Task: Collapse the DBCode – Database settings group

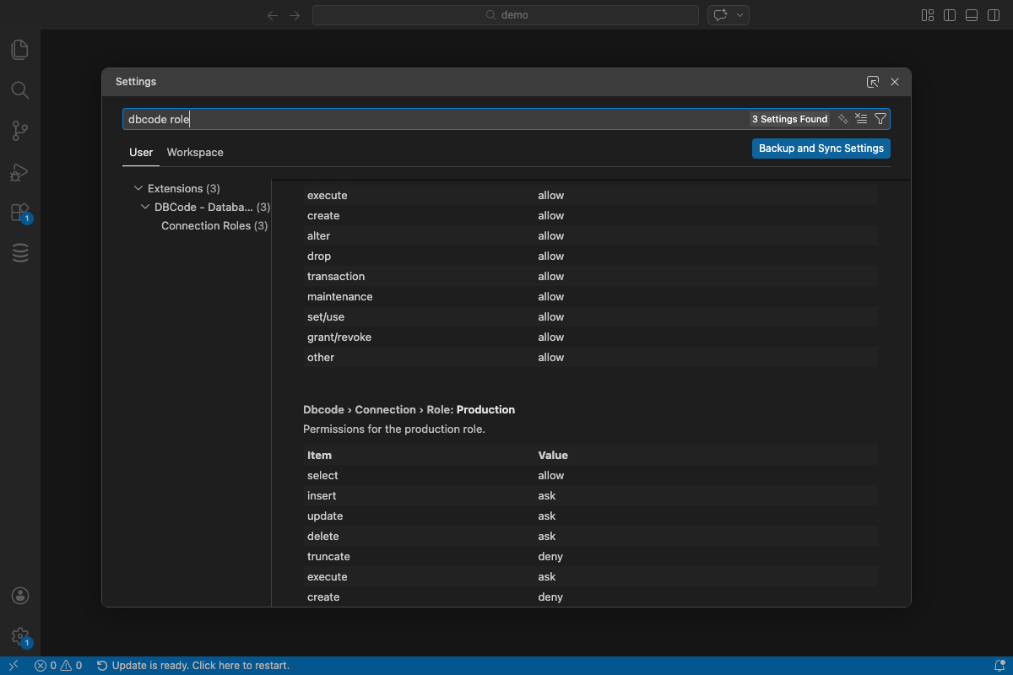Action: click(x=144, y=207)
